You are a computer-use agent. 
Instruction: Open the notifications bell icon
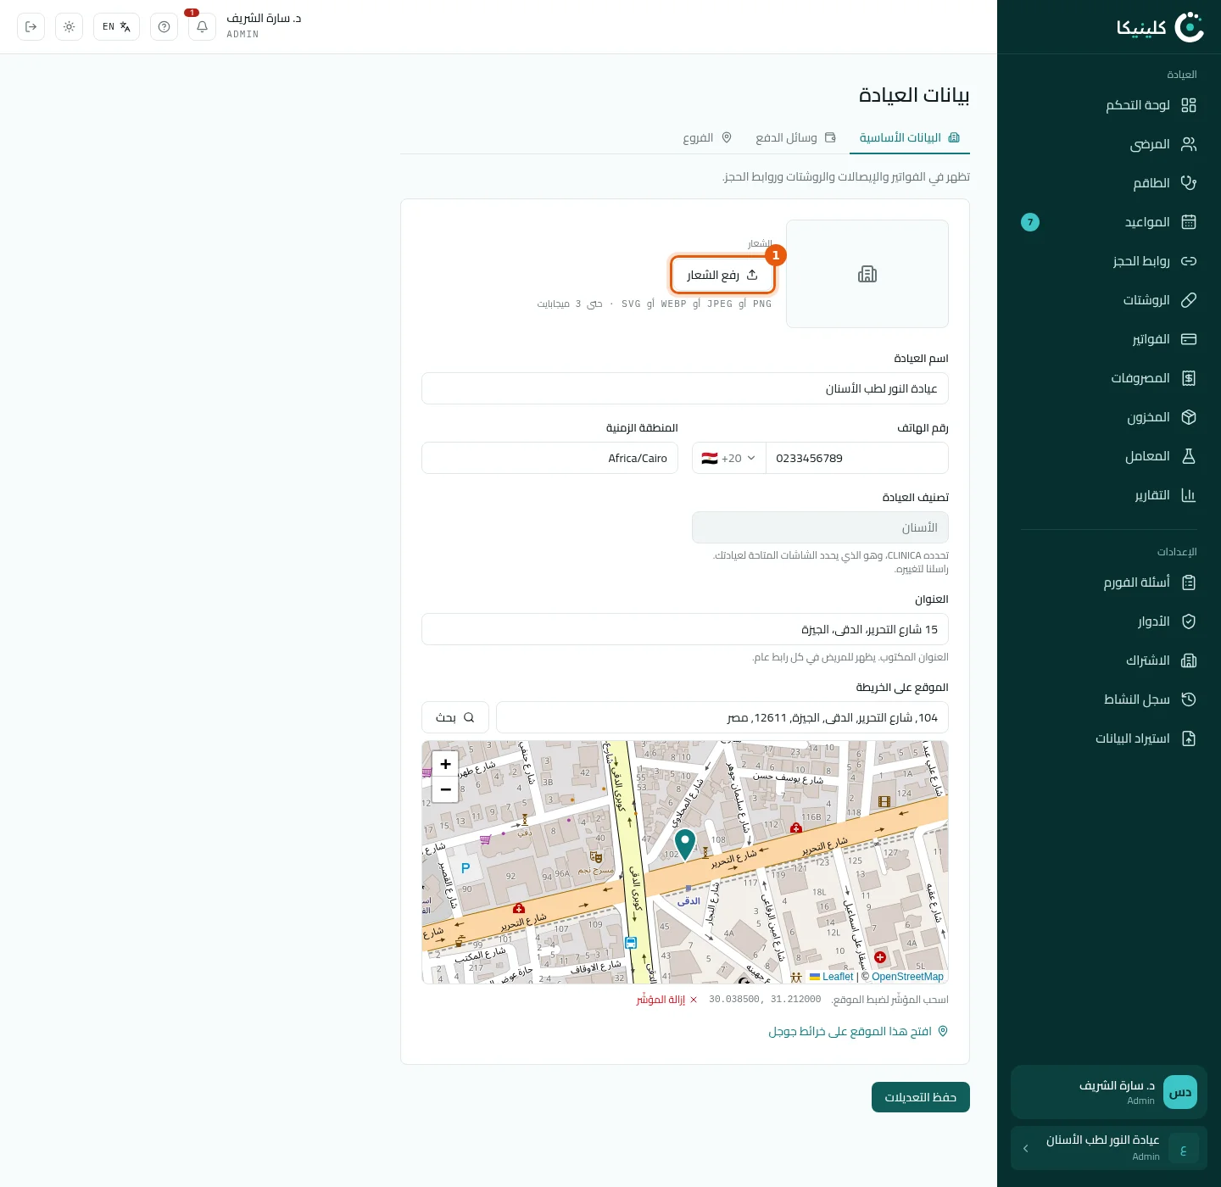pos(202,27)
